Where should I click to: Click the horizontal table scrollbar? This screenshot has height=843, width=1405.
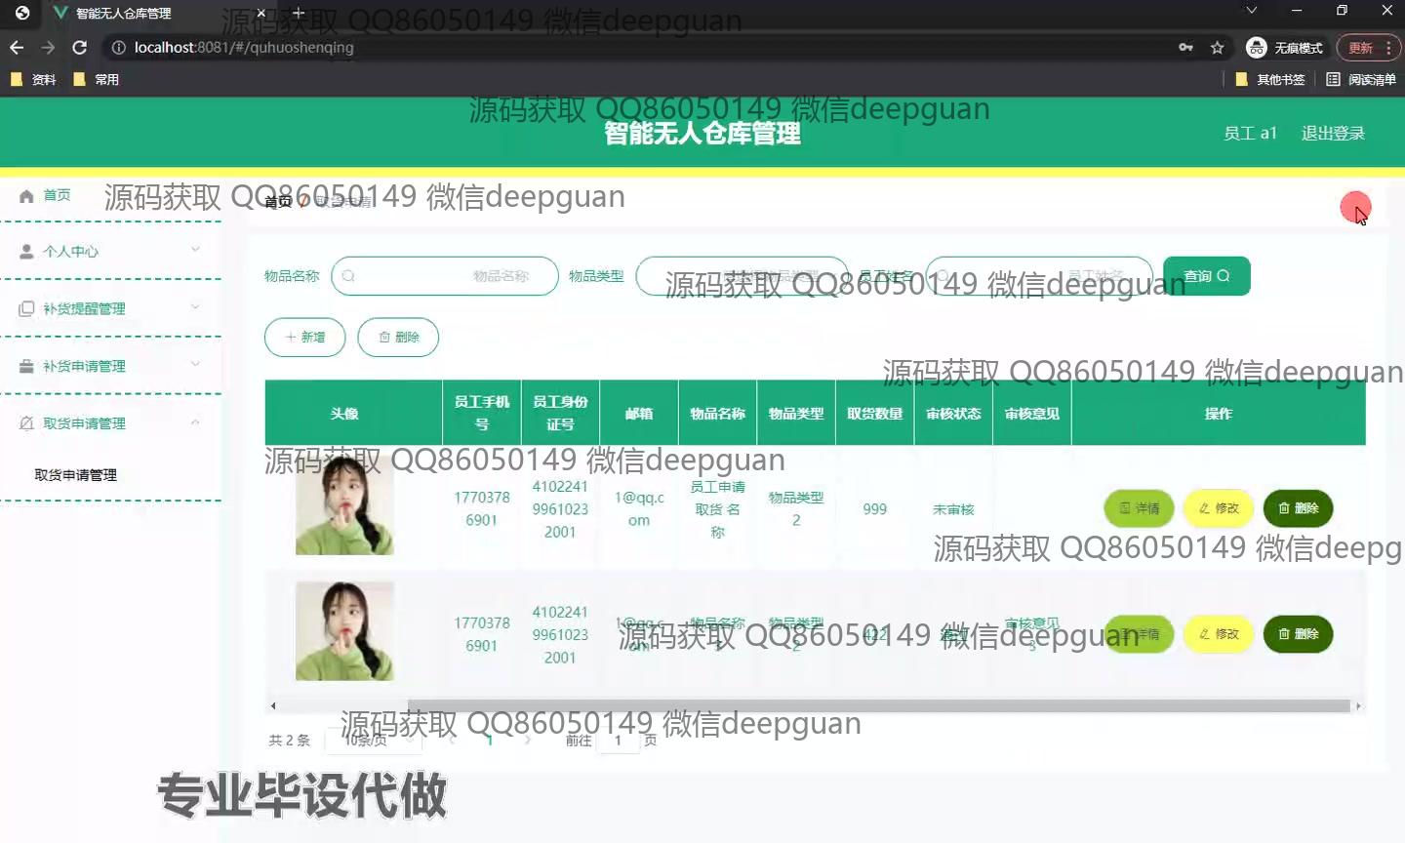point(810,705)
